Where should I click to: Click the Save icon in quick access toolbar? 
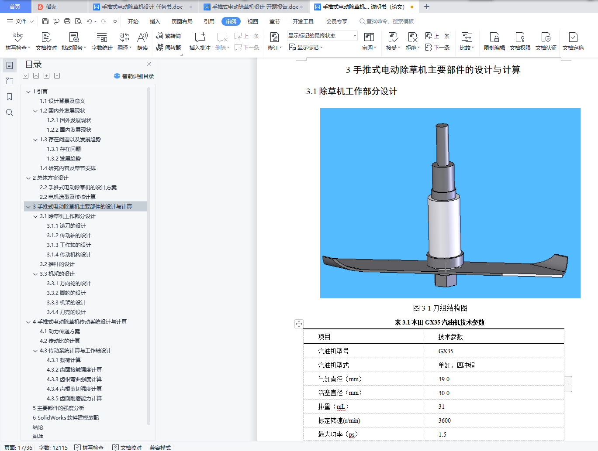[45, 21]
